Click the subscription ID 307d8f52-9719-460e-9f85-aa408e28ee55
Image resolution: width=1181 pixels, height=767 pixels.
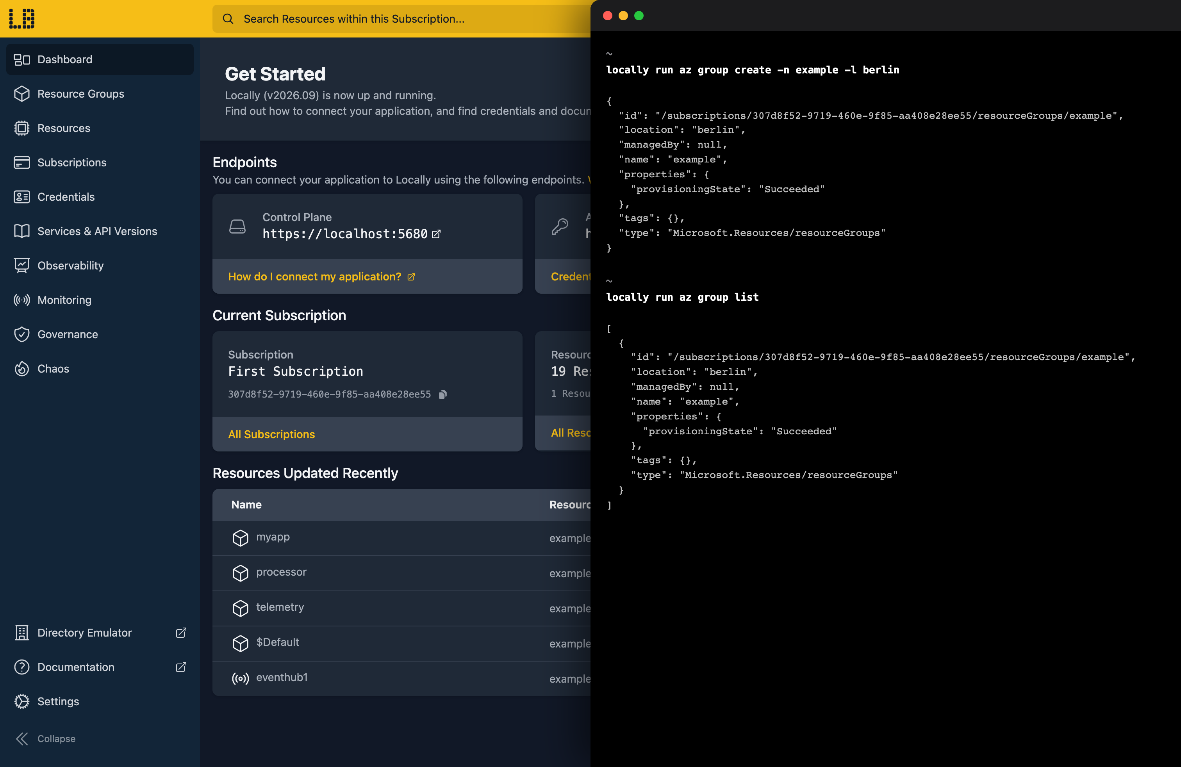tap(330, 394)
